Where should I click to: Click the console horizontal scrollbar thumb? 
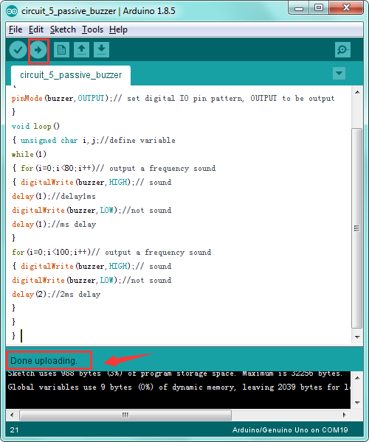(x=125, y=415)
